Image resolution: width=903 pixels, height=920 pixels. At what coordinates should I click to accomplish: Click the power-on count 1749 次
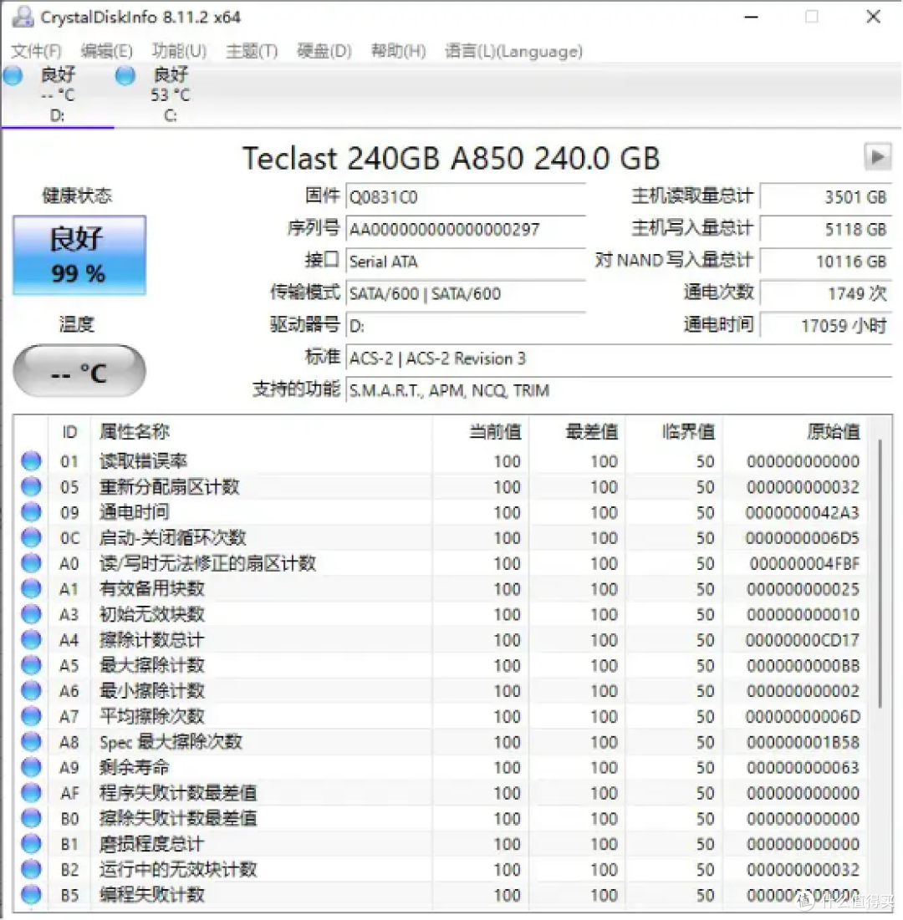tap(825, 294)
